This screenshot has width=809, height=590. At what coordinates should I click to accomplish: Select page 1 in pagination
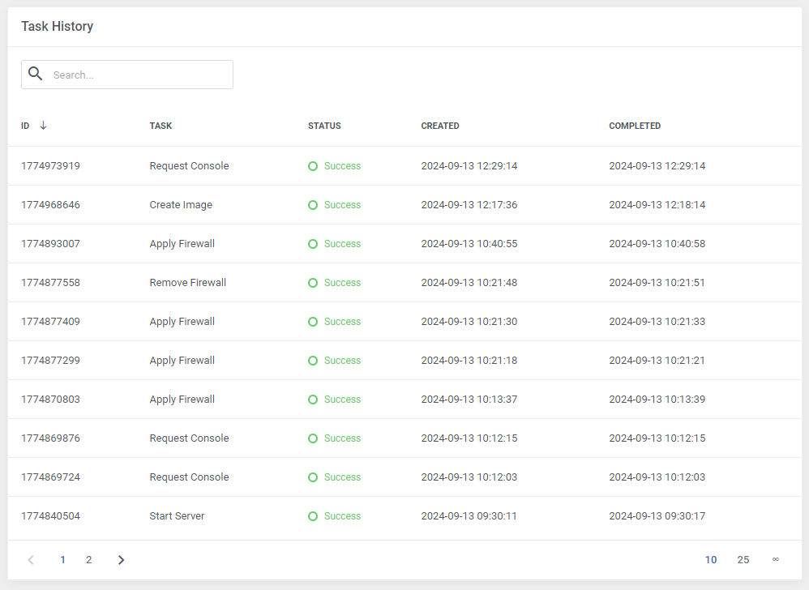click(63, 560)
